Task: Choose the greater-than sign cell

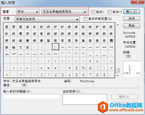Action: click(21, 68)
